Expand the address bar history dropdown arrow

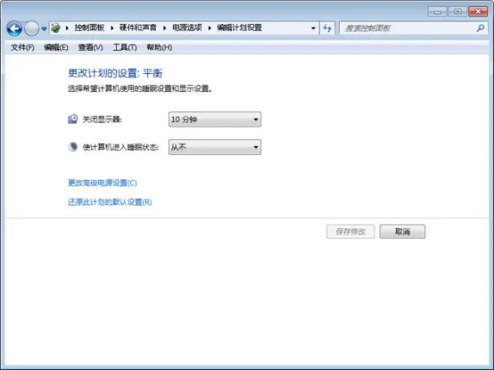(313, 28)
